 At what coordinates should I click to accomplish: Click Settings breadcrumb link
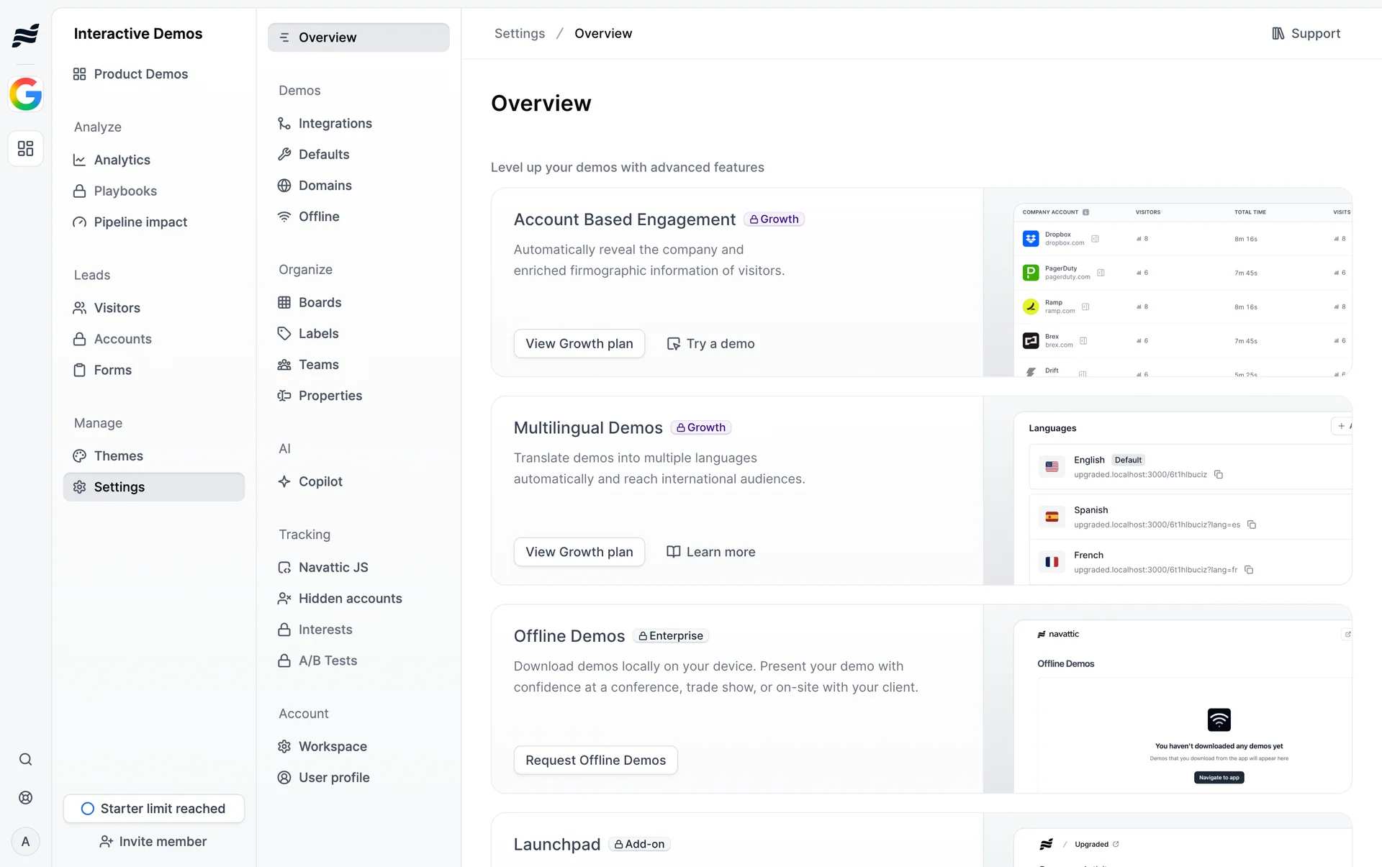click(519, 34)
